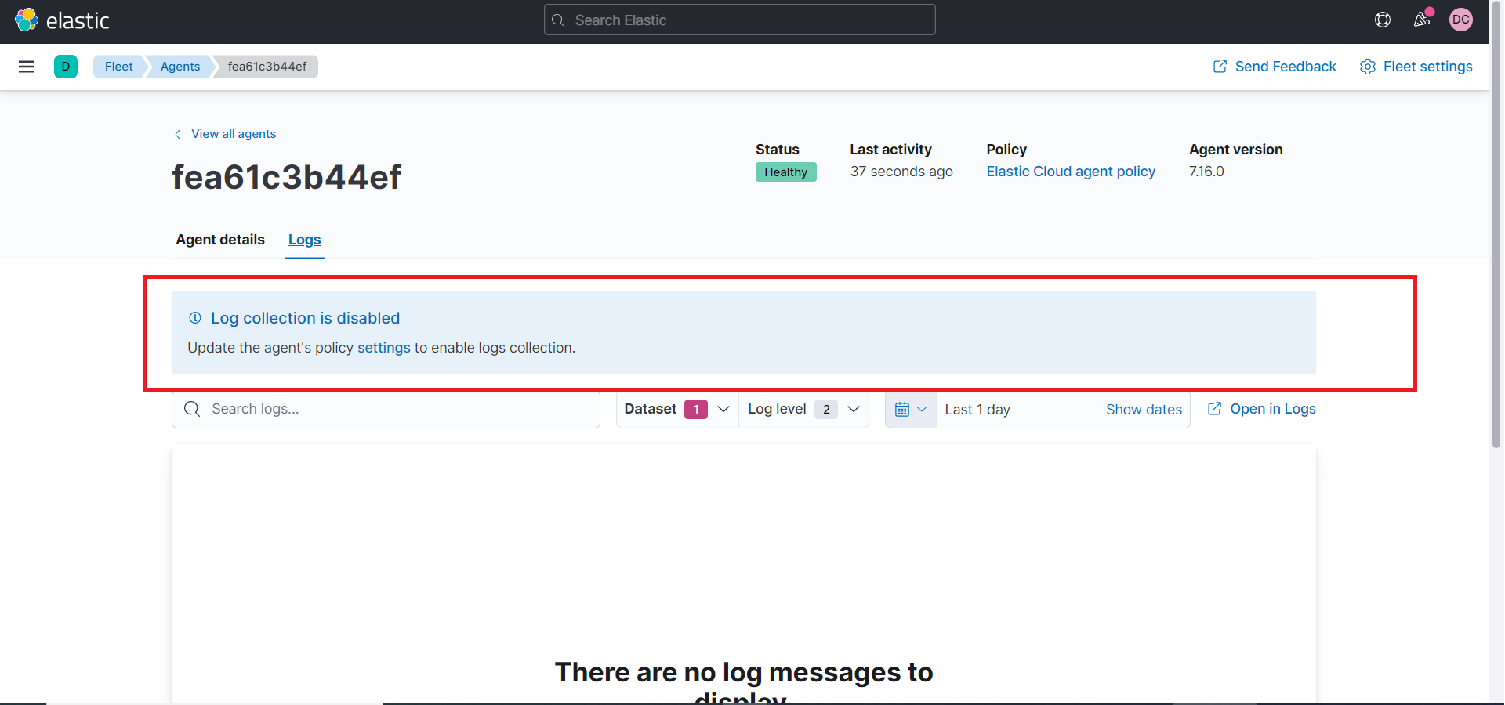1505x705 pixels.
Task: Toggle the Healthy status badge
Action: tap(785, 172)
